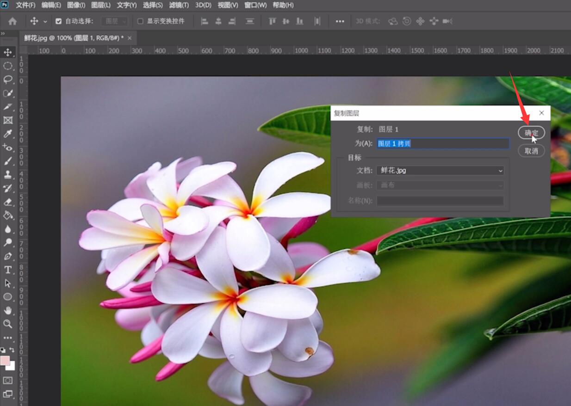Open the 选择(S) menu
The width and height of the screenshot is (571, 406).
[153, 5]
